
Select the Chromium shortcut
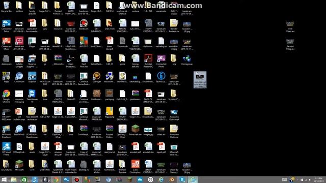[x=19, y=77]
